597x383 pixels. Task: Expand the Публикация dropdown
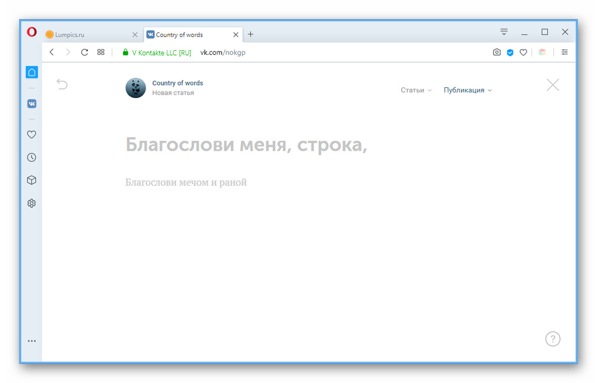click(x=468, y=90)
